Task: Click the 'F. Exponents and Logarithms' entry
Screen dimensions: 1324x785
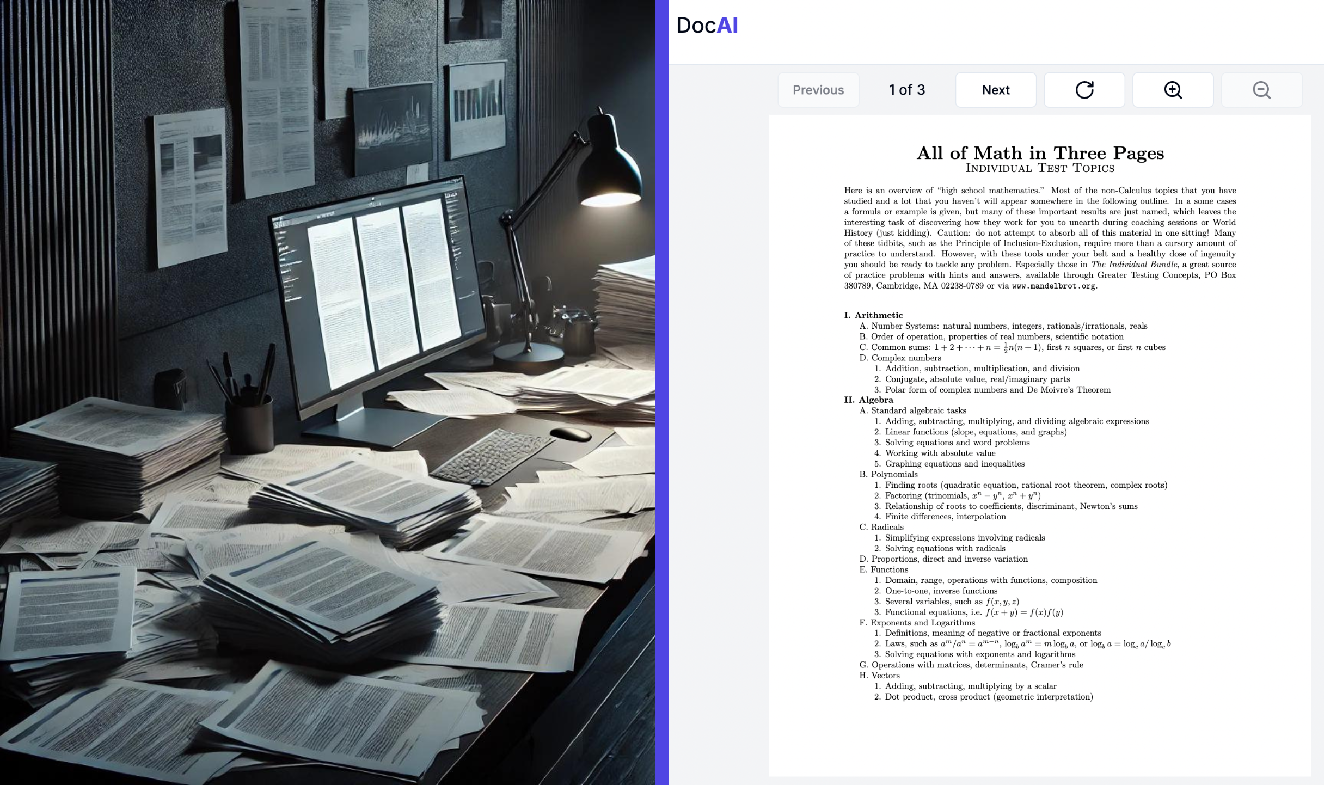Action: (917, 623)
